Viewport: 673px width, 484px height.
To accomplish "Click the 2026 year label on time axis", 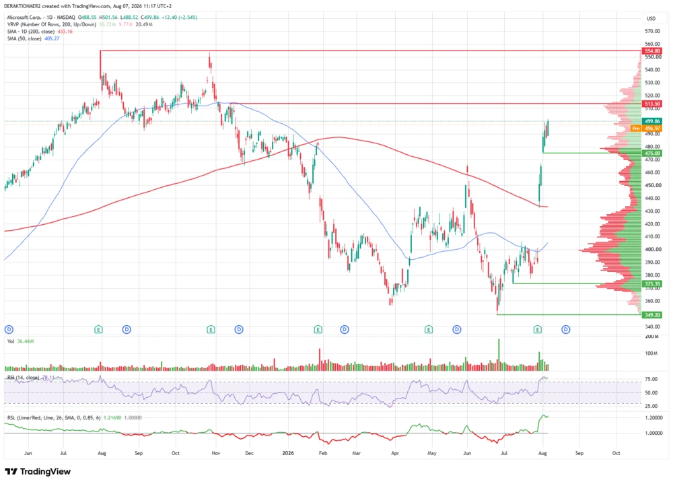I will point(288,453).
